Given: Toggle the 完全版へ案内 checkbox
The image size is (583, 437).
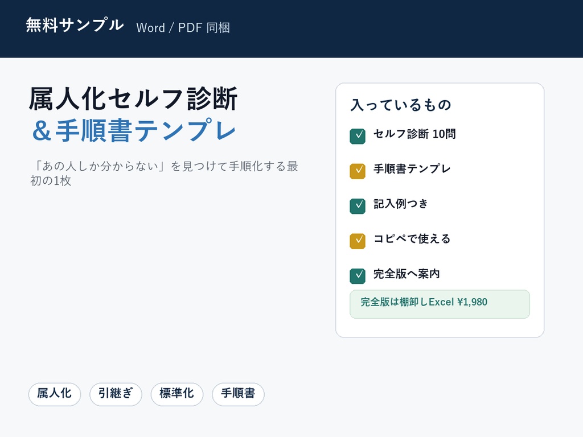Looking at the screenshot, I should [358, 276].
